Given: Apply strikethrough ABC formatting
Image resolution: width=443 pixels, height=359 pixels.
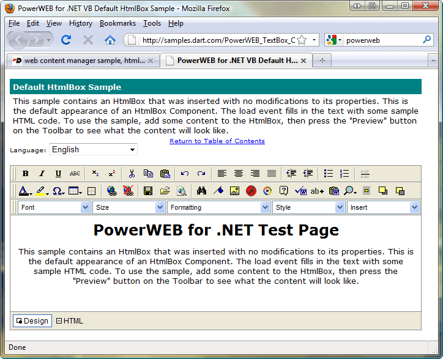Looking at the screenshot, I should pyautogui.click(x=75, y=174).
